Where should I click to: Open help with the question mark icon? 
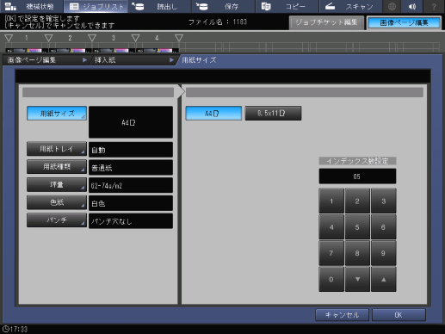(x=434, y=6)
